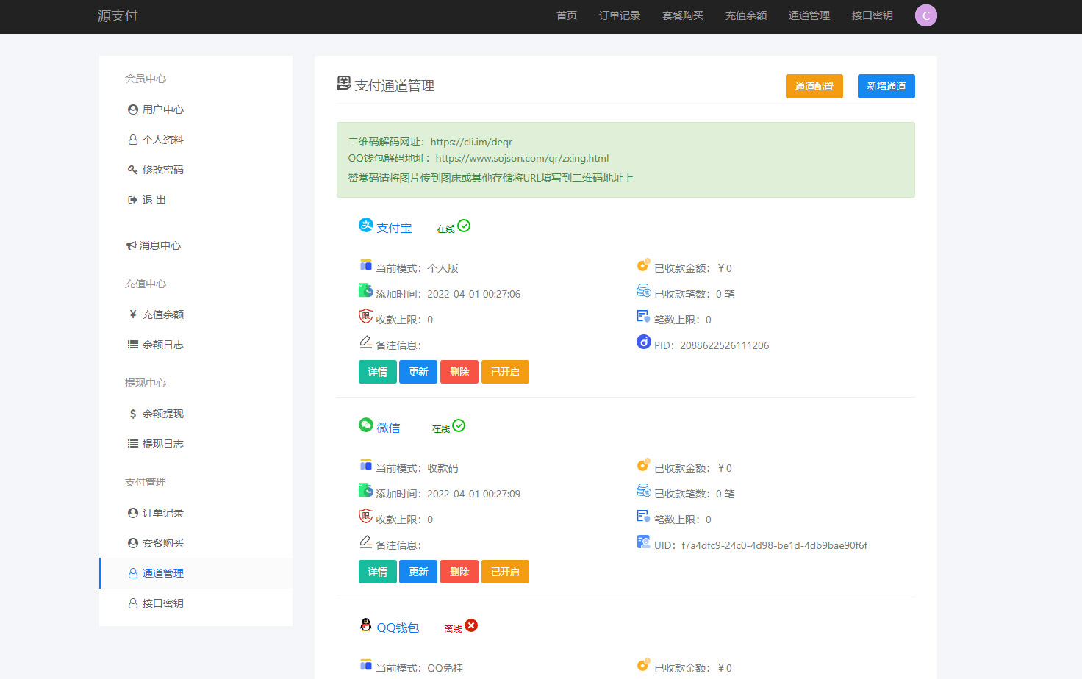The width and height of the screenshot is (1082, 679).
Task: Click QQ钱包's 当前模式 mode icon
Action: coord(365,664)
